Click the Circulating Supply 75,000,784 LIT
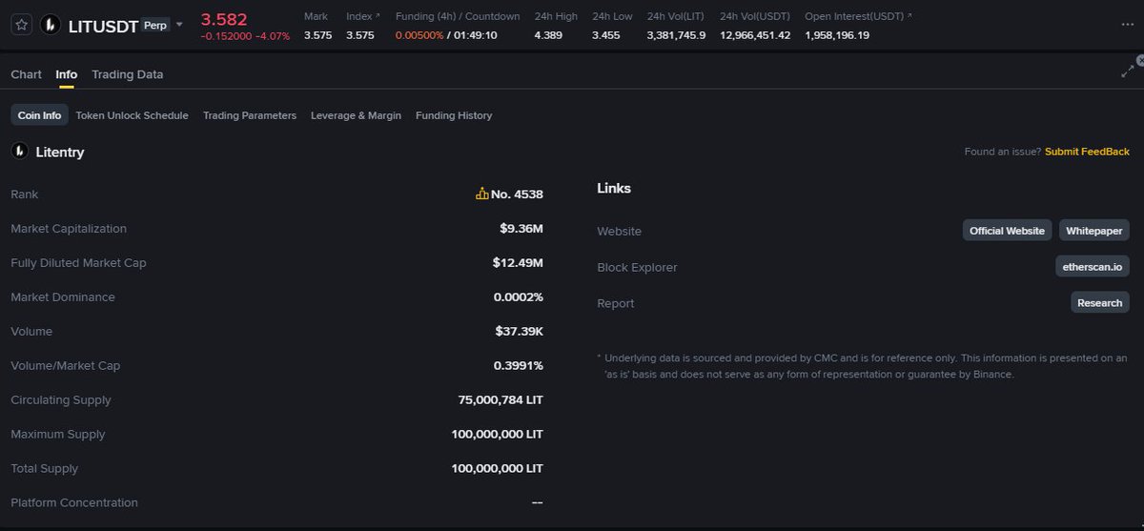 [x=500, y=400]
